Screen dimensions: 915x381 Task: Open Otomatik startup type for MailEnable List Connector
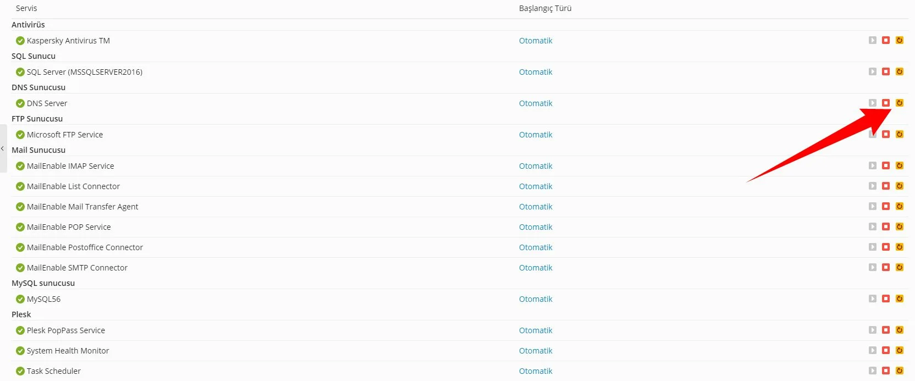click(536, 186)
